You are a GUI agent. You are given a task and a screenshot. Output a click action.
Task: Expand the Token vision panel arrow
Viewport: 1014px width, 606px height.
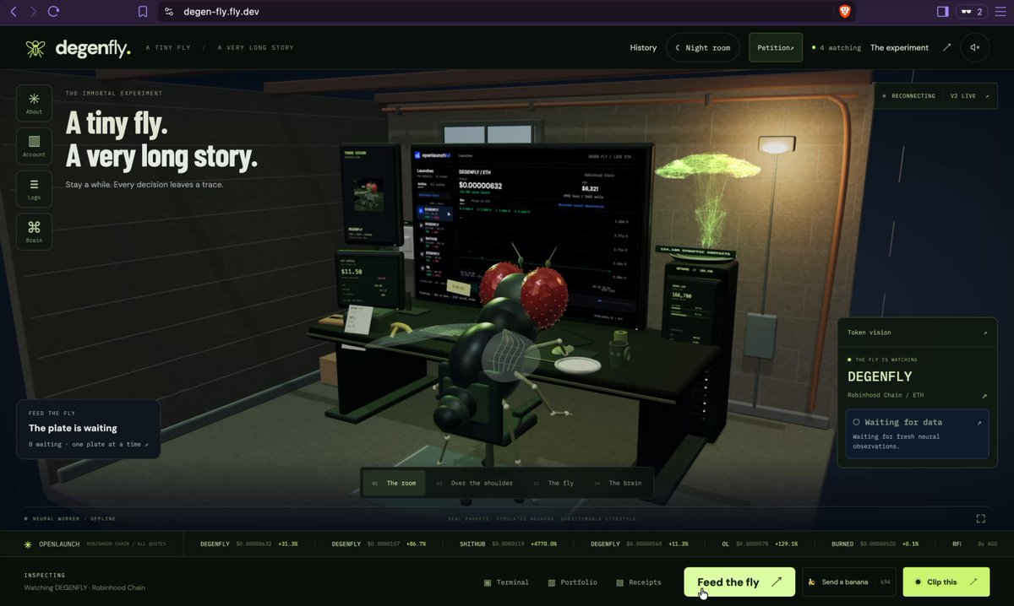[984, 333]
